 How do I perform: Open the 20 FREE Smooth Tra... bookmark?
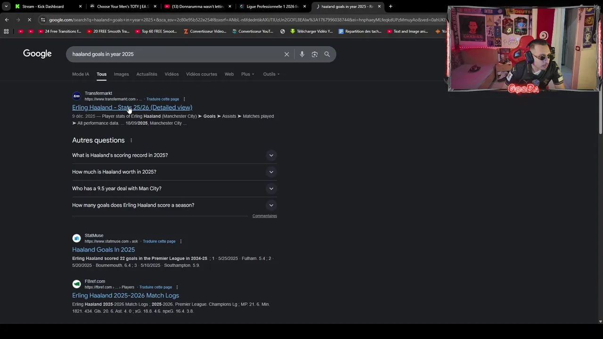(108, 32)
